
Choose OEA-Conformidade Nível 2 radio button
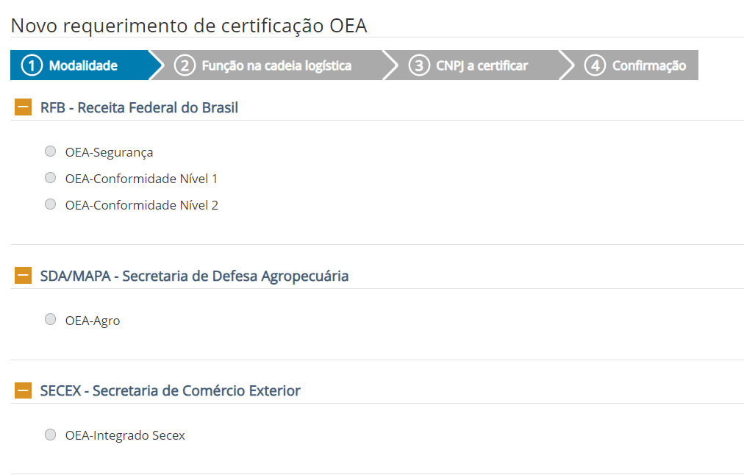tap(50, 204)
